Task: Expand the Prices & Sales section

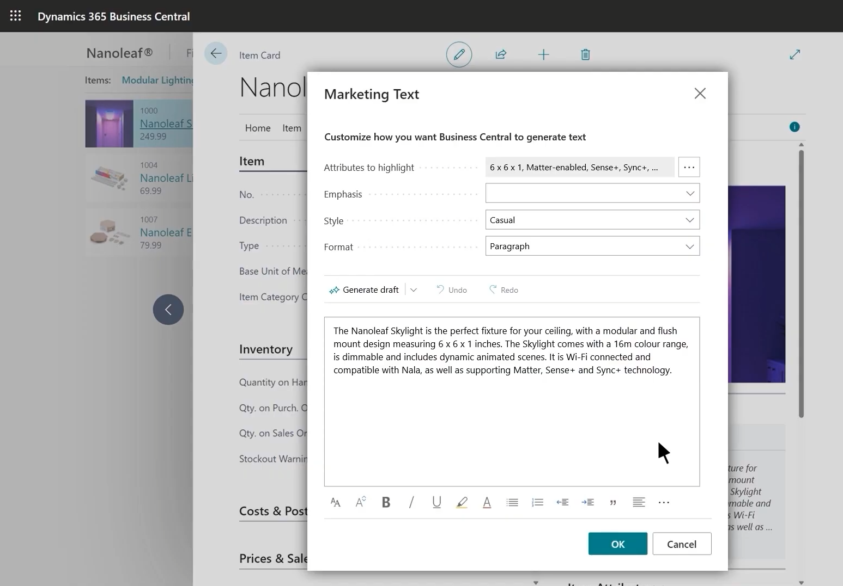Action: pos(273,558)
